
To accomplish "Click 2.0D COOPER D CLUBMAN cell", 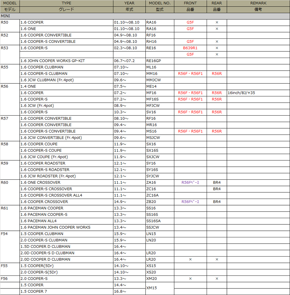I will coord(66,259).
